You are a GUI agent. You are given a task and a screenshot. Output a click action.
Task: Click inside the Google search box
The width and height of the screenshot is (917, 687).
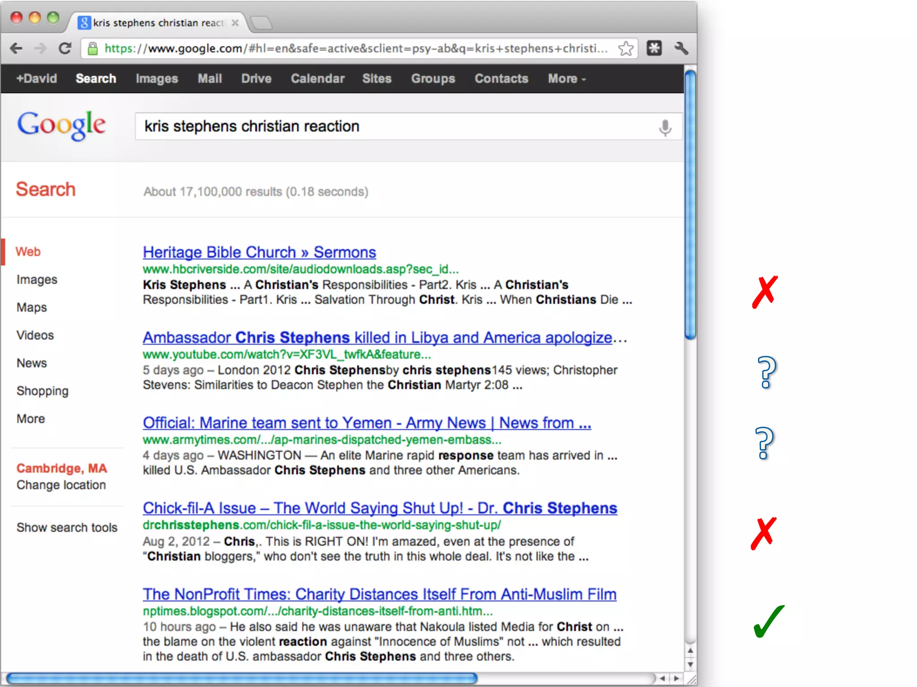click(x=394, y=127)
